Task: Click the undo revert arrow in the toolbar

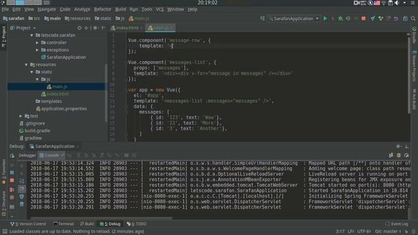Action: 396,18
